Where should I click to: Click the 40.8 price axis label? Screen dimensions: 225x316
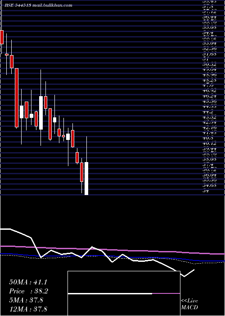click(x=208, y=139)
